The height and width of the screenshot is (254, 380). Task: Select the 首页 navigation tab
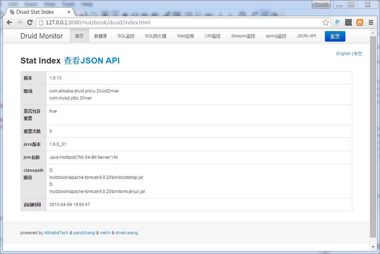(x=79, y=36)
